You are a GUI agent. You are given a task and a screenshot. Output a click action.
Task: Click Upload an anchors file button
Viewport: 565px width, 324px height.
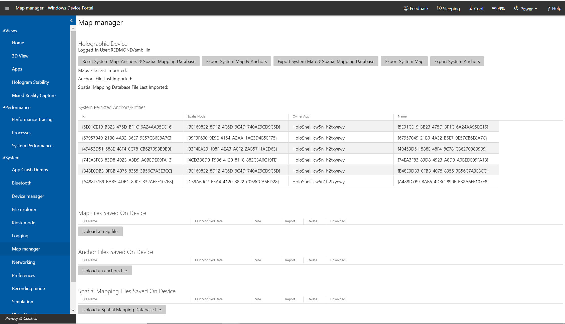(x=105, y=270)
